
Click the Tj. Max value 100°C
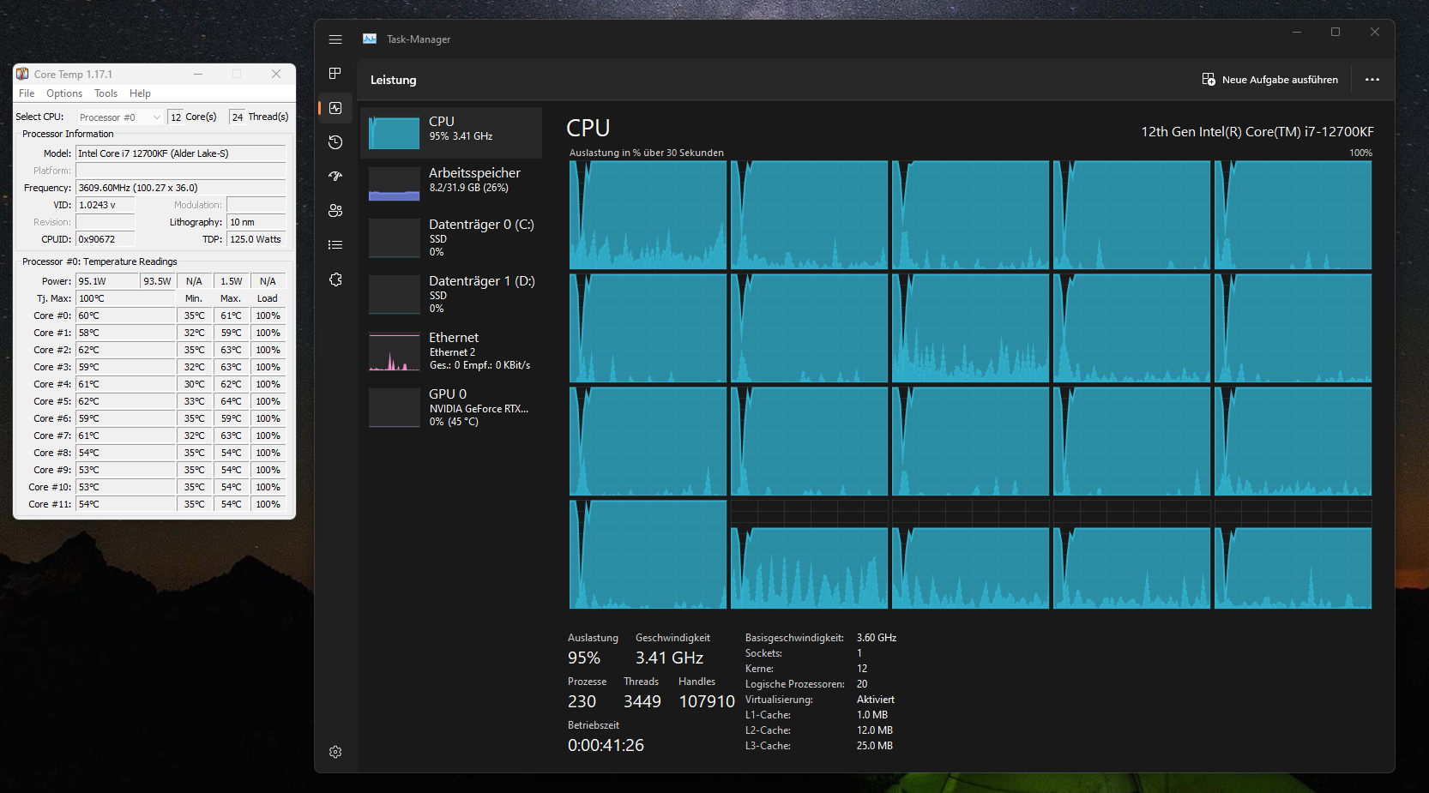[x=125, y=298]
